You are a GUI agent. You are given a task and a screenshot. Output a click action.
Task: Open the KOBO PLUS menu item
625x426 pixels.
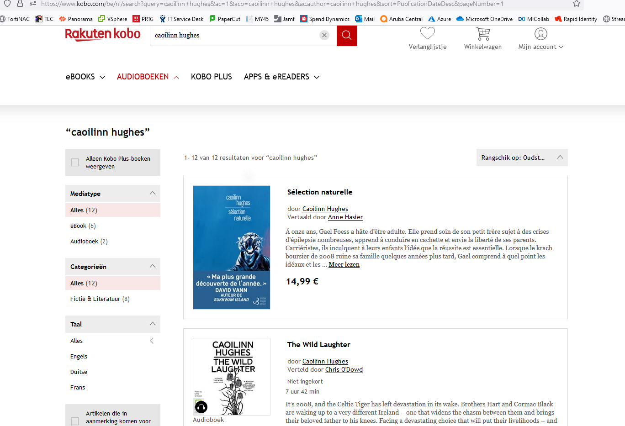click(x=212, y=77)
